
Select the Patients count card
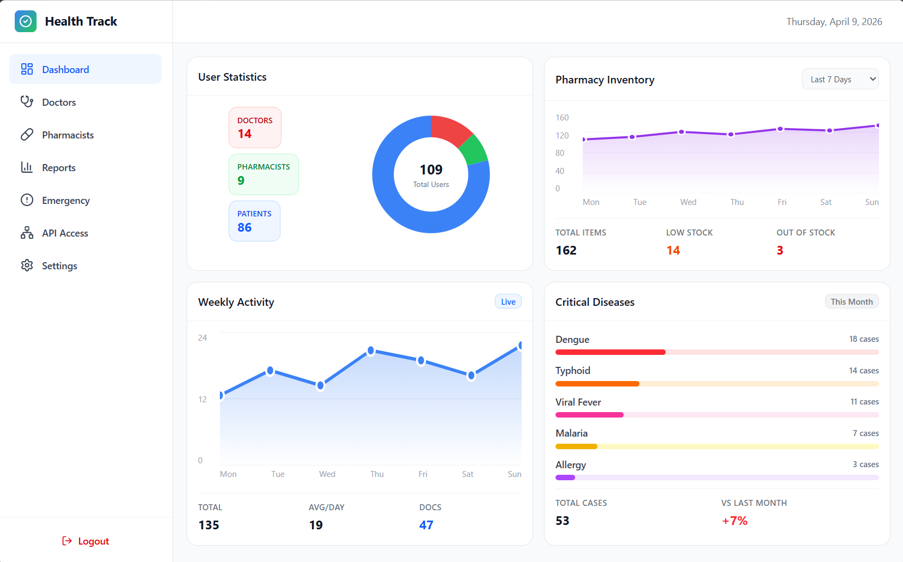(x=254, y=221)
